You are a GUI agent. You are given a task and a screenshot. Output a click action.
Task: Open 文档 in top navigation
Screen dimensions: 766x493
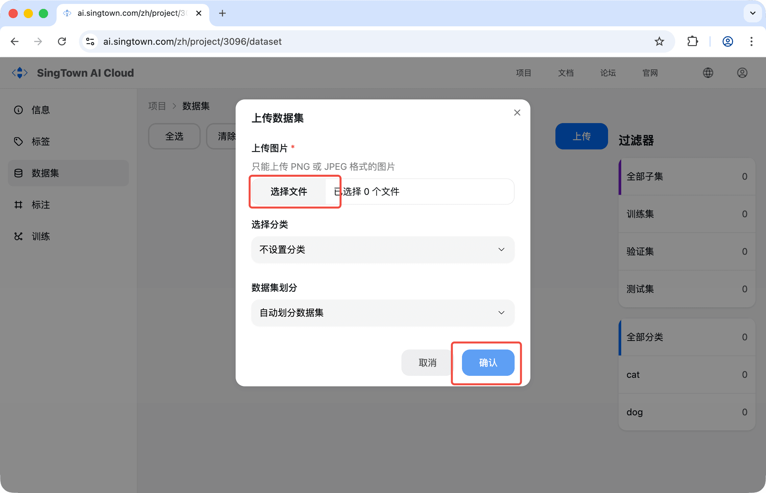[566, 73]
